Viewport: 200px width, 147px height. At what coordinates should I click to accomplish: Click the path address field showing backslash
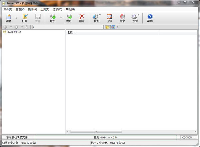click(67, 27)
